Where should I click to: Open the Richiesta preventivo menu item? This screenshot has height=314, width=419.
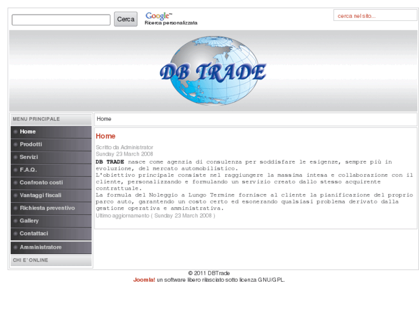(x=51, y=208)
